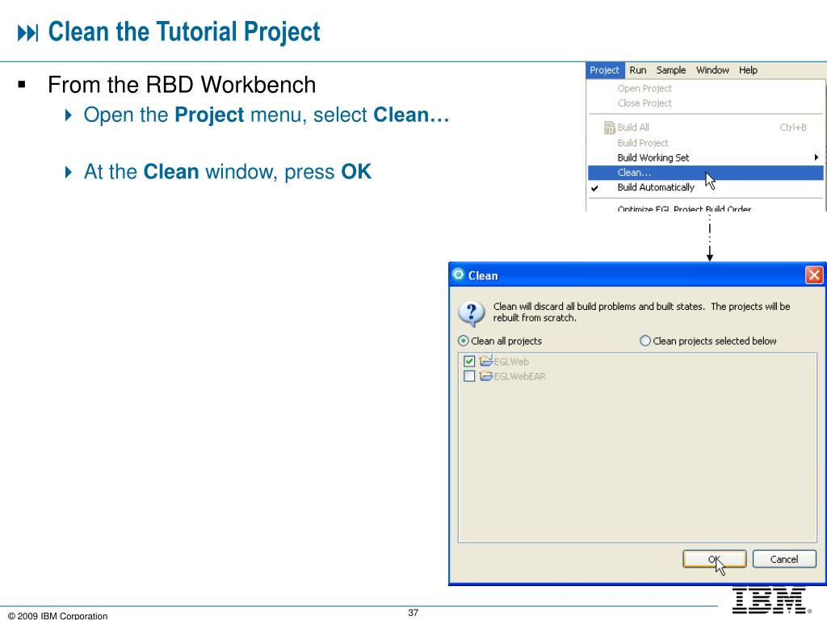Click the IBM logo at bottom right
This screenshot has height=620, width=827.
coord(771,601)
